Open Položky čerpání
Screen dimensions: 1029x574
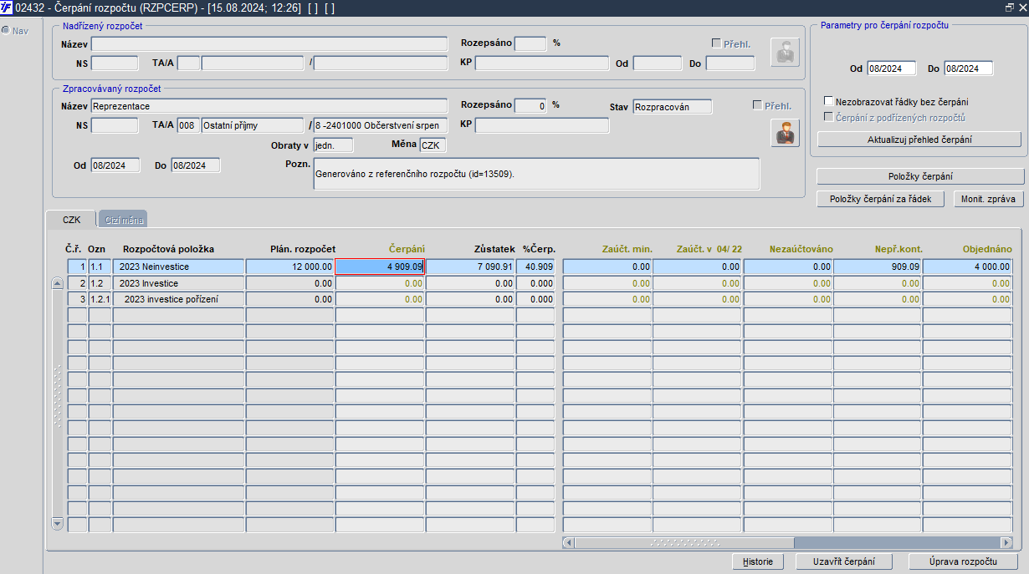(920, 176)
